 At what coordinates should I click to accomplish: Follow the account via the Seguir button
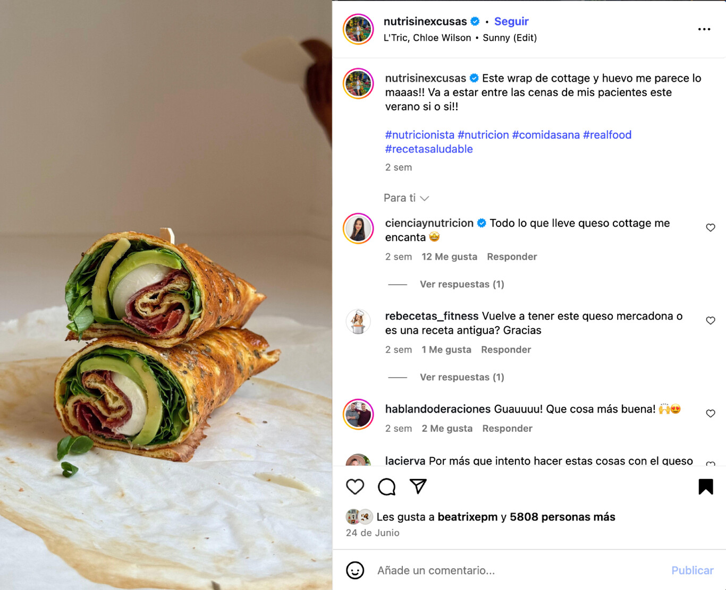[x=511, y=21]
